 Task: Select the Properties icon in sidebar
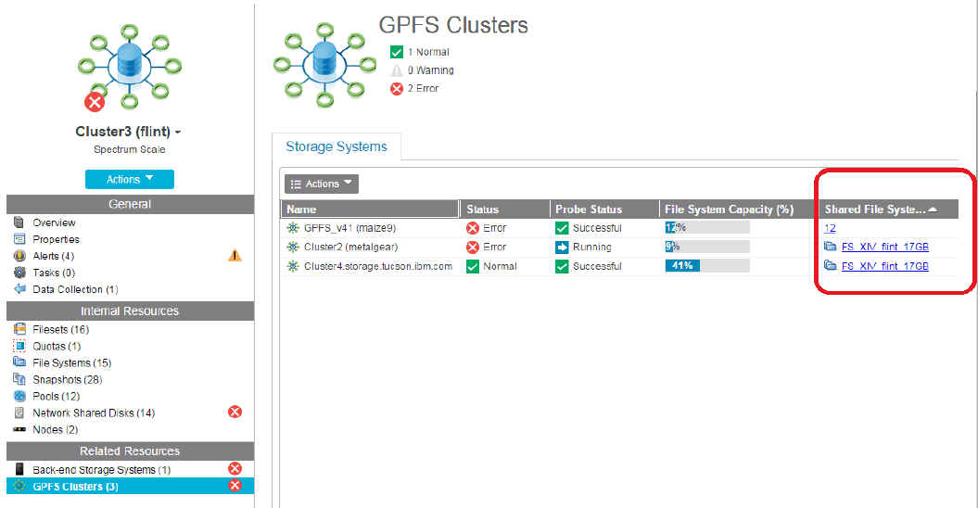click(x=19, y=239)
